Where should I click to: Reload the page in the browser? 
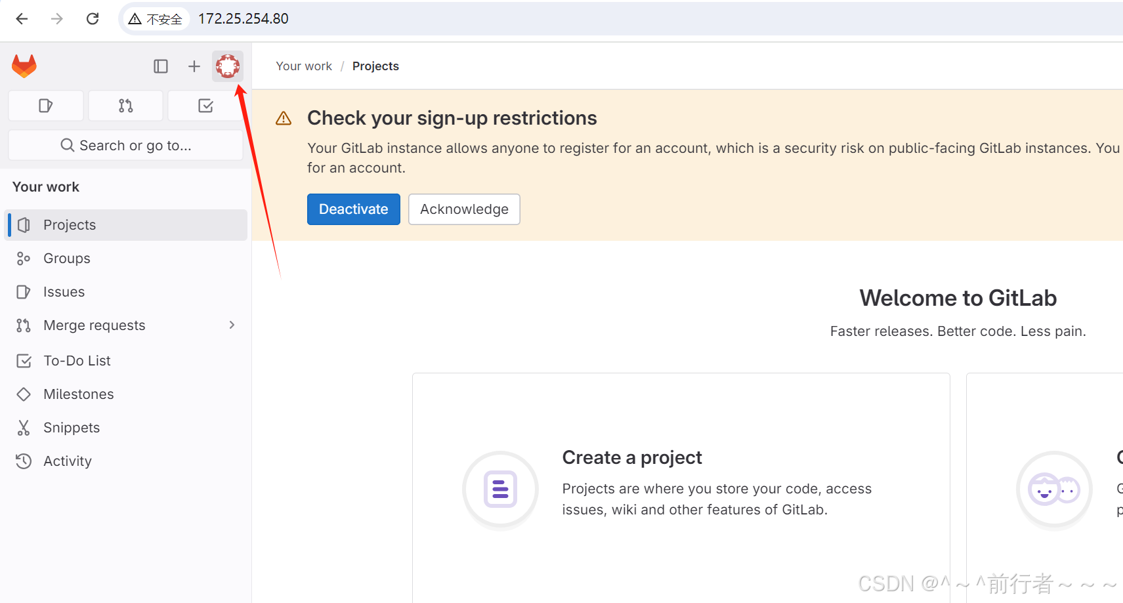tap(93, 18)
